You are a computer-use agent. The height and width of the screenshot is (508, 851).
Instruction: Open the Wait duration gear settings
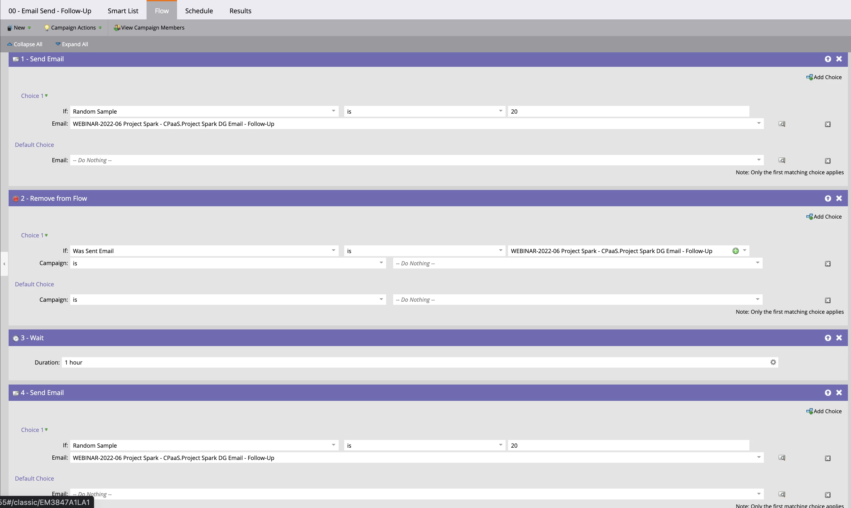coord(773,362)
